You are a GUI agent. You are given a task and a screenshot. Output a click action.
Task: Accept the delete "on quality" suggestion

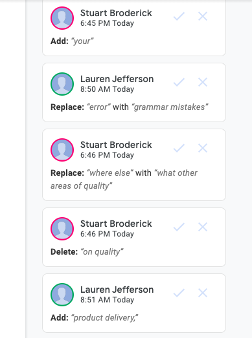tap(179, 227)
